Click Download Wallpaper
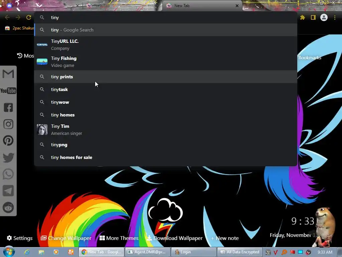 tap(175, 238)
